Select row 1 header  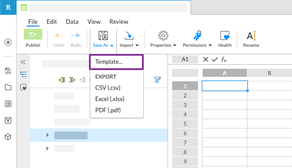[185, 86]
